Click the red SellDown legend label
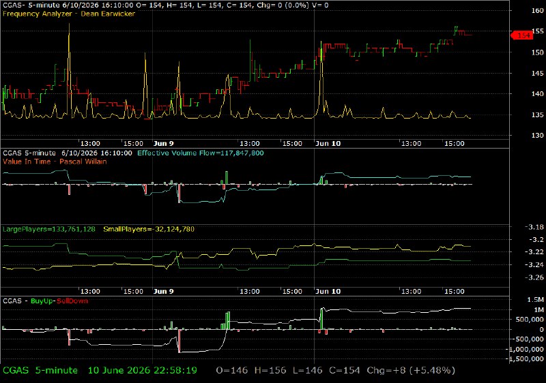The width and height of the screenshot is (546, 383). click(72, 301)
